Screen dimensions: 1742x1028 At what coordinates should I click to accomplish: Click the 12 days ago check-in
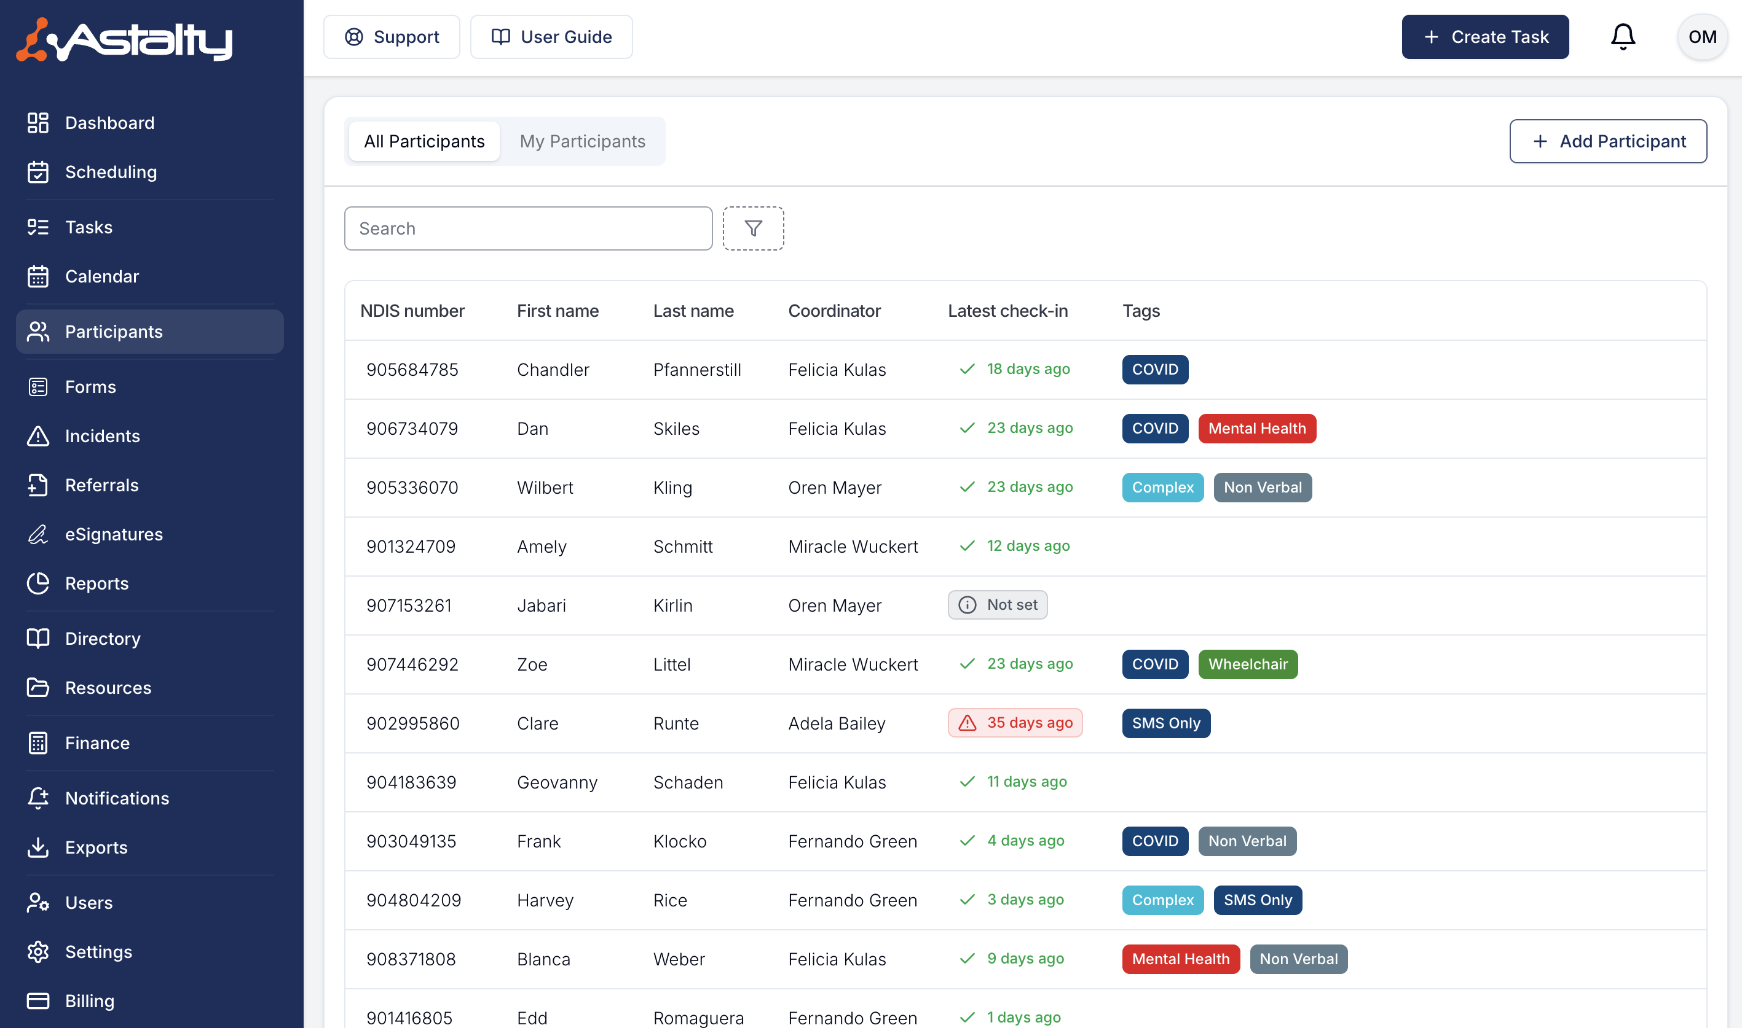[1014, 547]
